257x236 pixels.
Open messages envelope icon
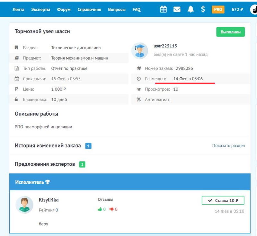177,9
